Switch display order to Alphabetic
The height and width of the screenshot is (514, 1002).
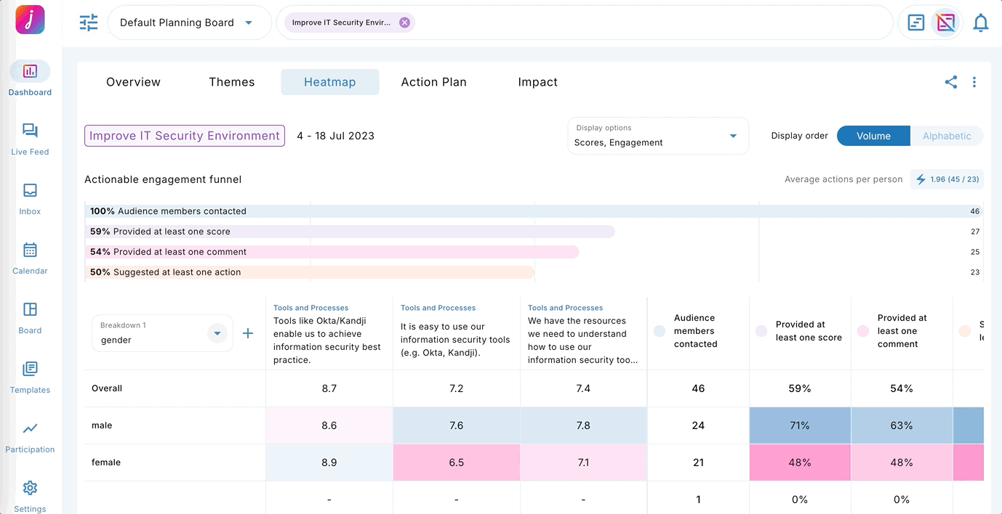(946, 136)
